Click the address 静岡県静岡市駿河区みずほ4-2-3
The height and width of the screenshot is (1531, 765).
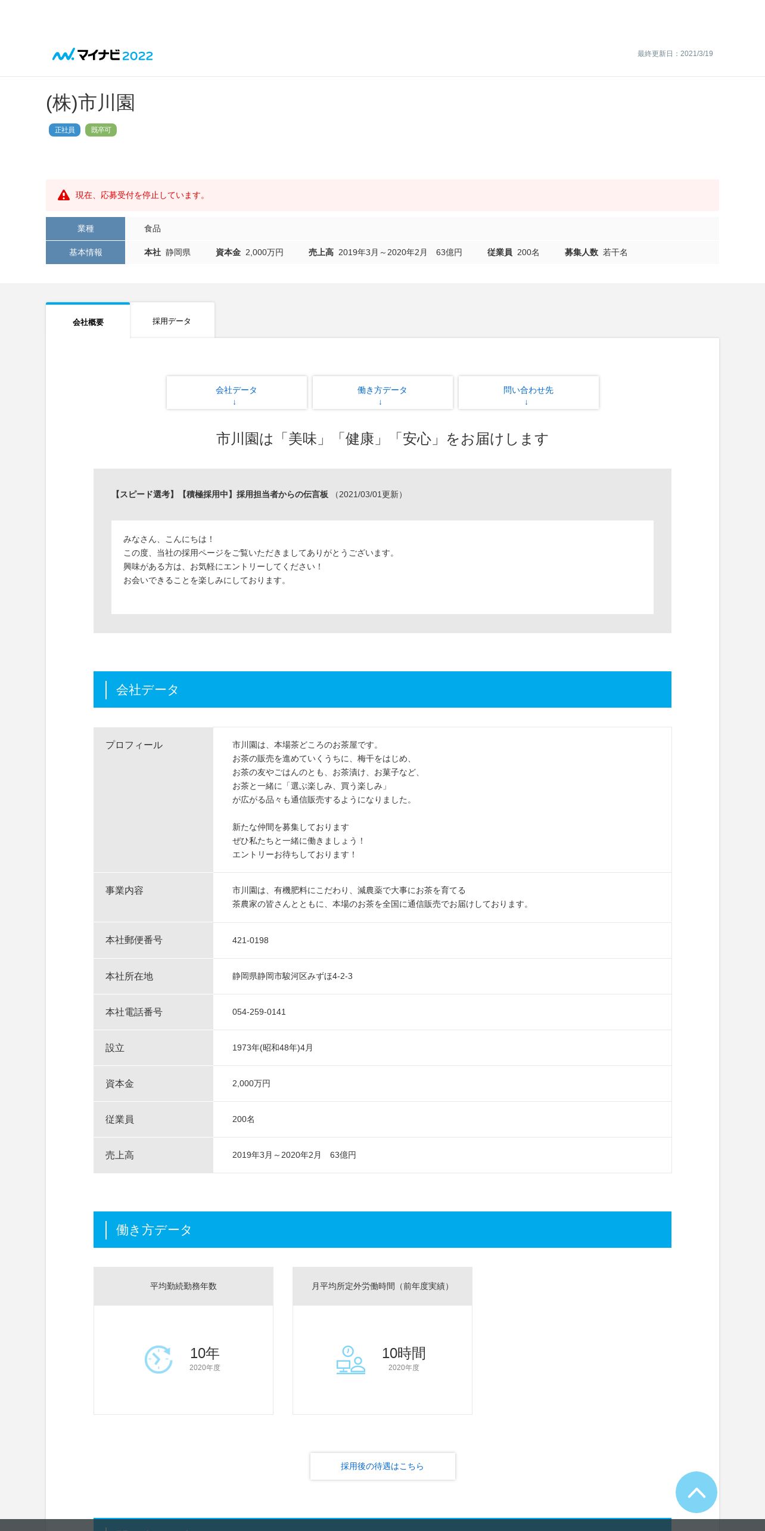click(x=293, y=976)
